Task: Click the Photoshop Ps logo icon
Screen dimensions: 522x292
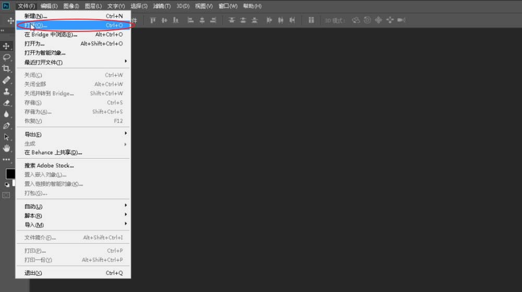Action: [6, 6]
